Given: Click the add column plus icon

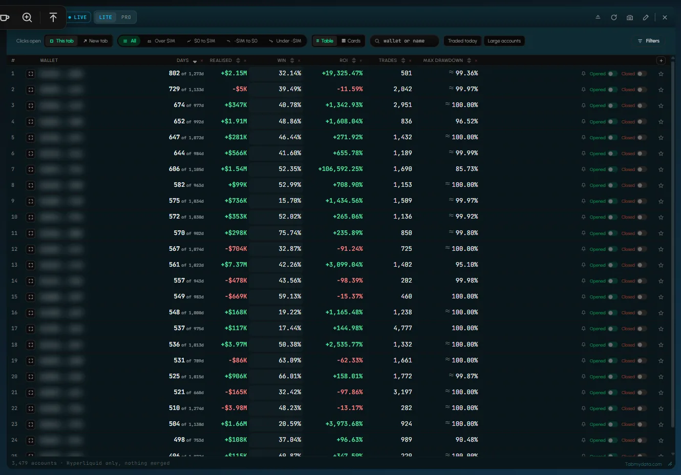Looking at the screenshot, I should tap(661, 60).
